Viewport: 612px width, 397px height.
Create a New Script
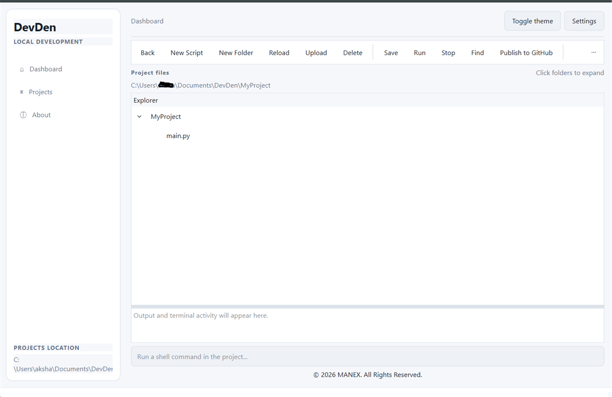click(x=187, y=52)
